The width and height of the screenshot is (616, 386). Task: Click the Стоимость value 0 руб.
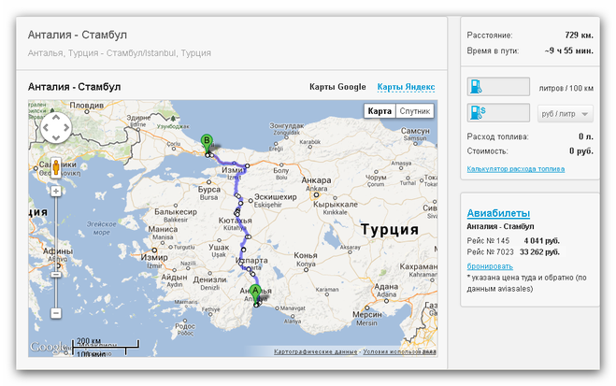(581, 151)
